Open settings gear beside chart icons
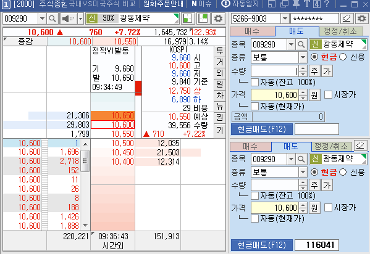 click(218, 18)
